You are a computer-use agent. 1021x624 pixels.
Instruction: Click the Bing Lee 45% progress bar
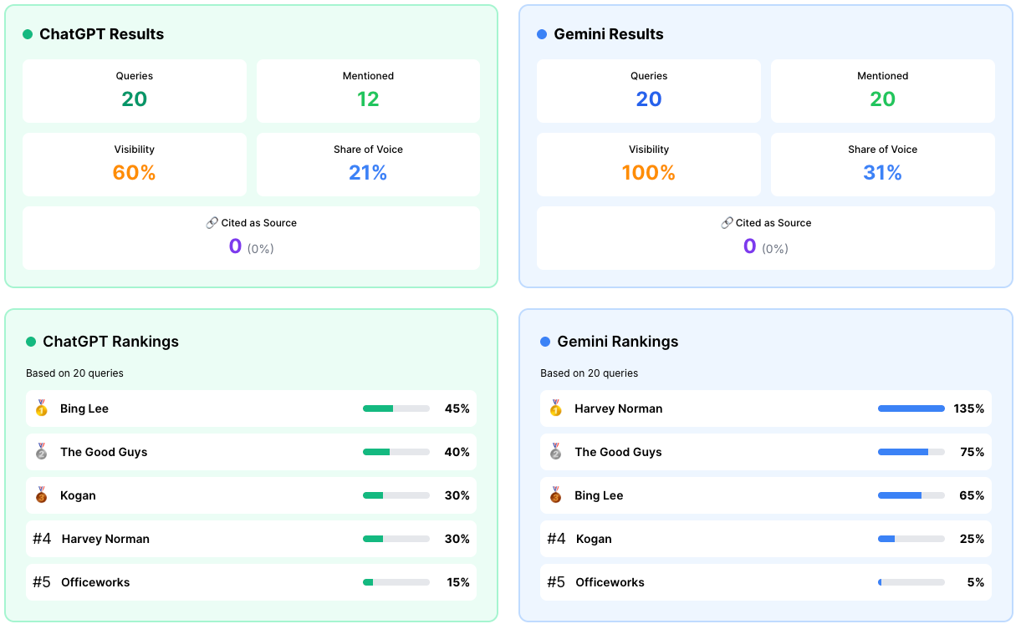[x=396, y=408]
